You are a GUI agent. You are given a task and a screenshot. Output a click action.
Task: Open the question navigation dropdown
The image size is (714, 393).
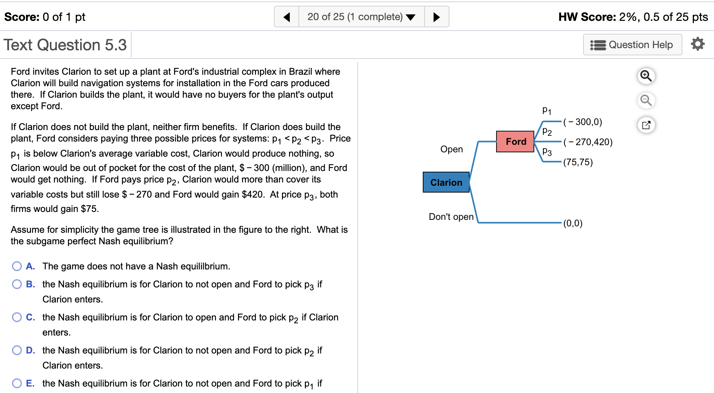tap(411, 17)
